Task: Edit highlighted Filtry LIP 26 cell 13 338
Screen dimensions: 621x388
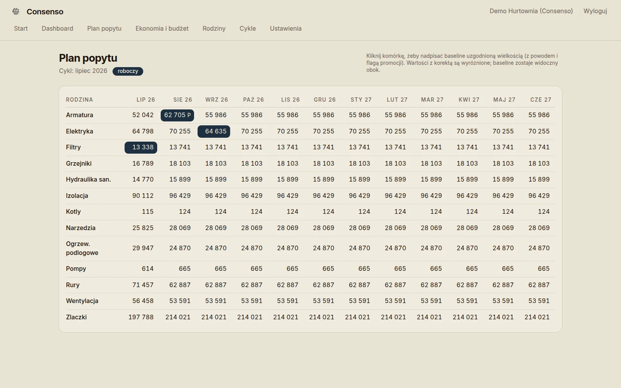Action: coord(141,147)
